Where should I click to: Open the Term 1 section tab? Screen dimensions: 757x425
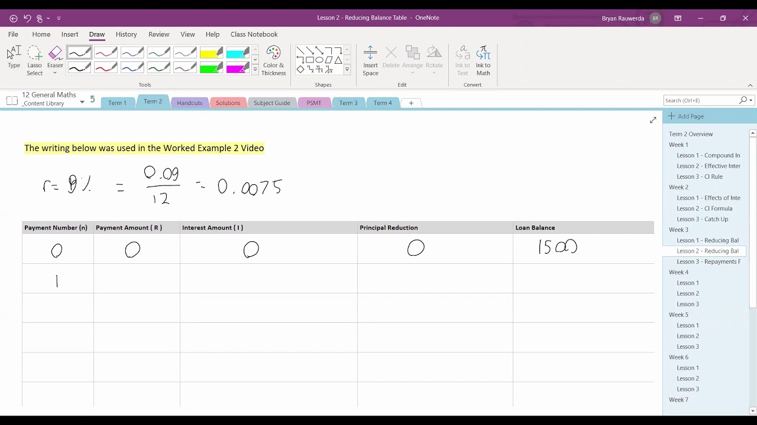click(117, 103)
